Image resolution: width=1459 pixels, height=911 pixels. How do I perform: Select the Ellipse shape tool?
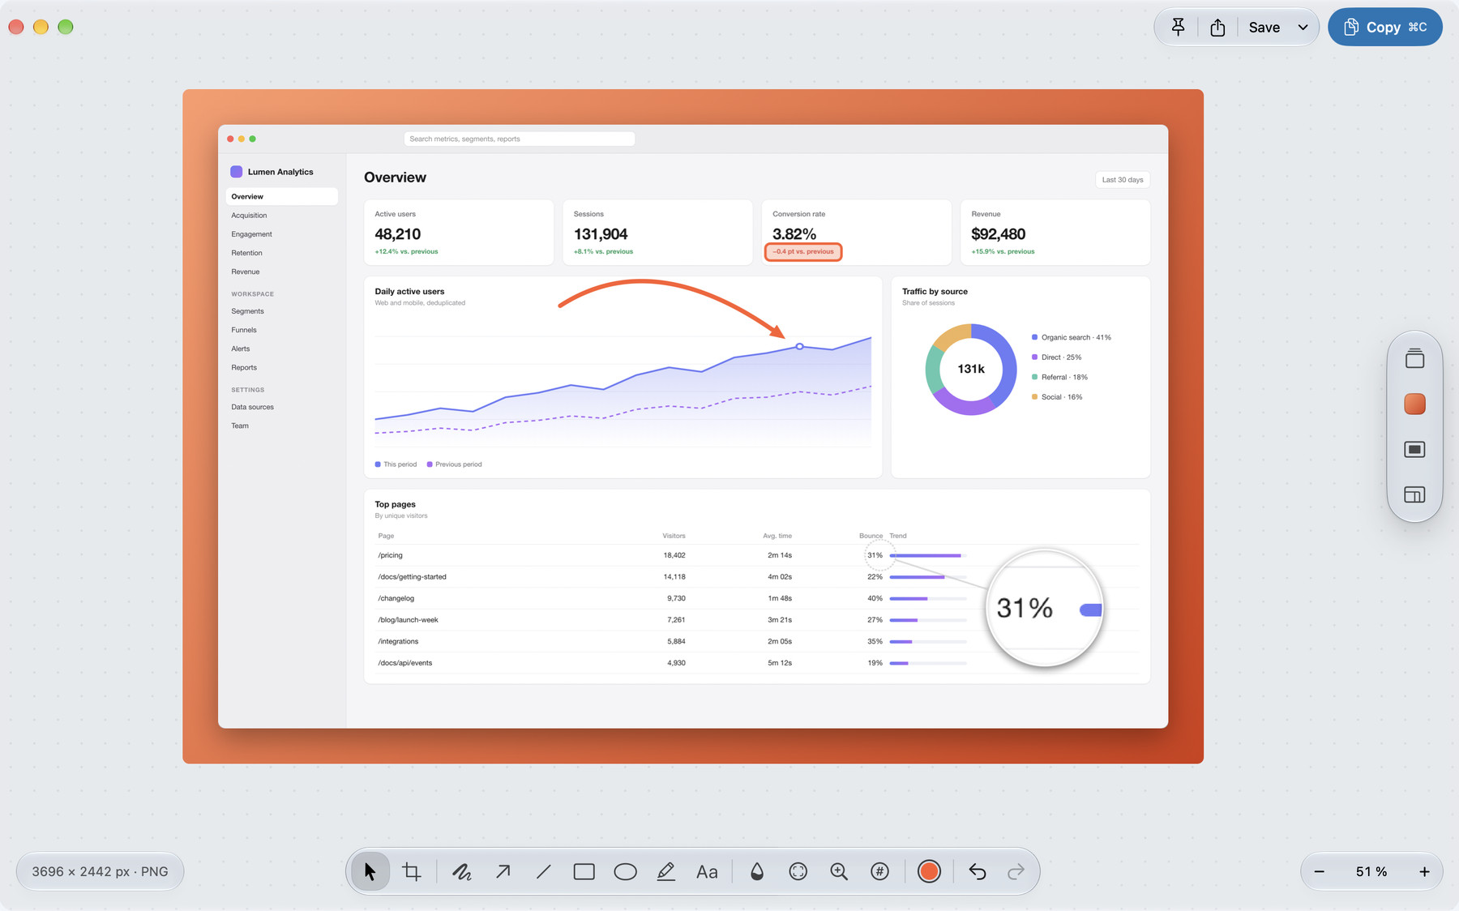(625, 871)
